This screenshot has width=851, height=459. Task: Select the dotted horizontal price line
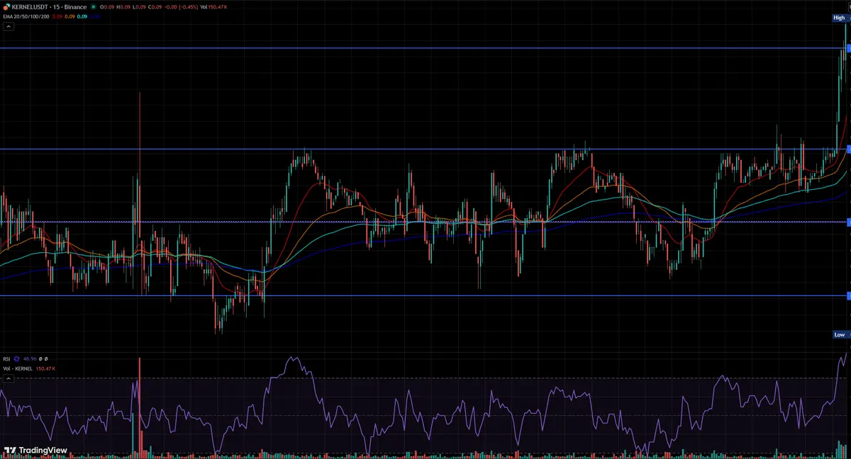coord(425,222)
